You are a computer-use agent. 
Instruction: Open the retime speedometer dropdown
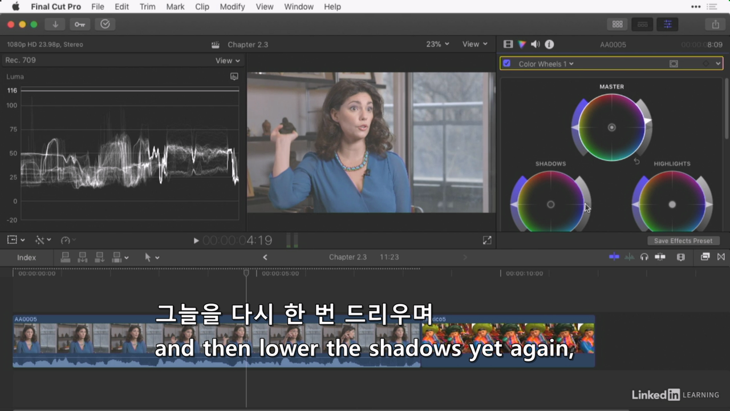point(68,240)
